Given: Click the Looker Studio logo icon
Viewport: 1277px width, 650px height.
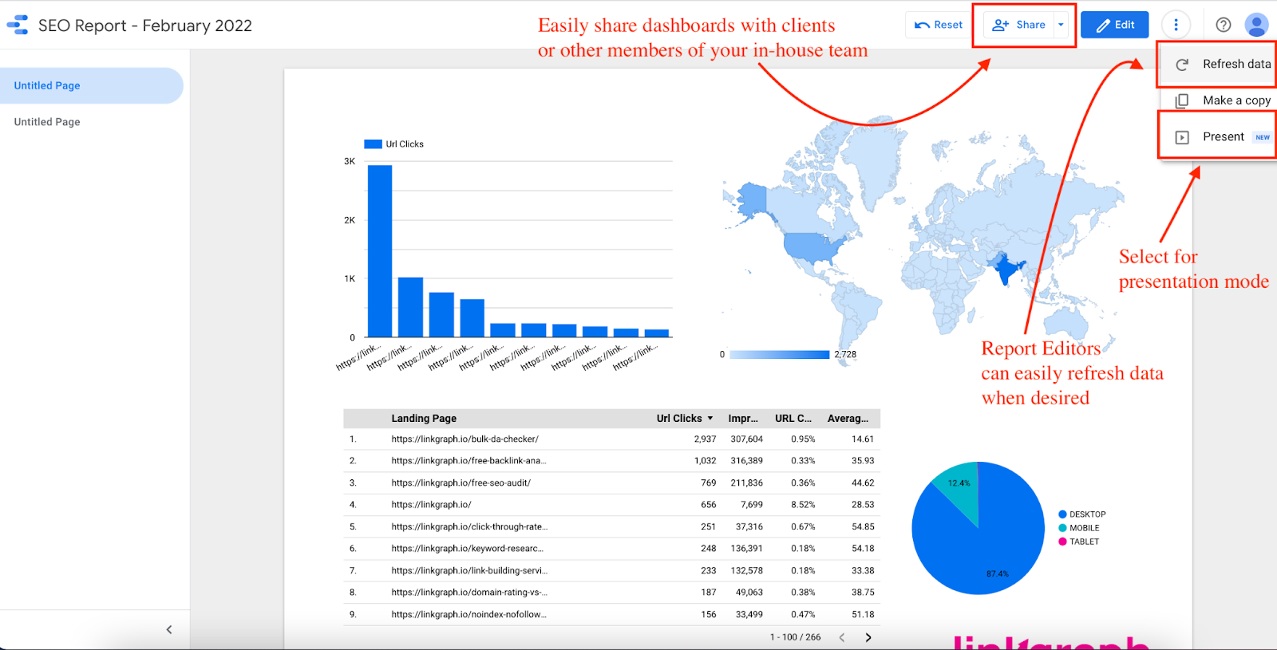Looking at the screenshot, I should coord(18,25).
